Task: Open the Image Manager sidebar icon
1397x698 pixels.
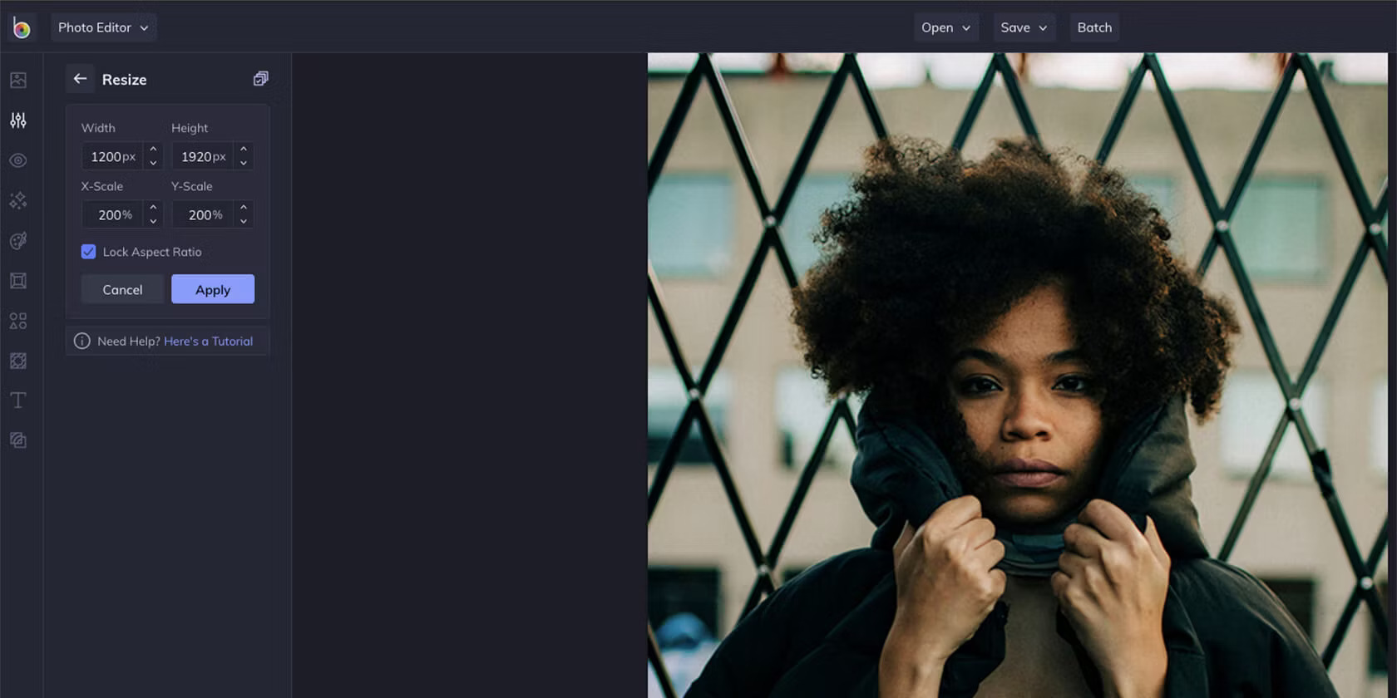Action: pyautogui.click(x=18, y=80)
